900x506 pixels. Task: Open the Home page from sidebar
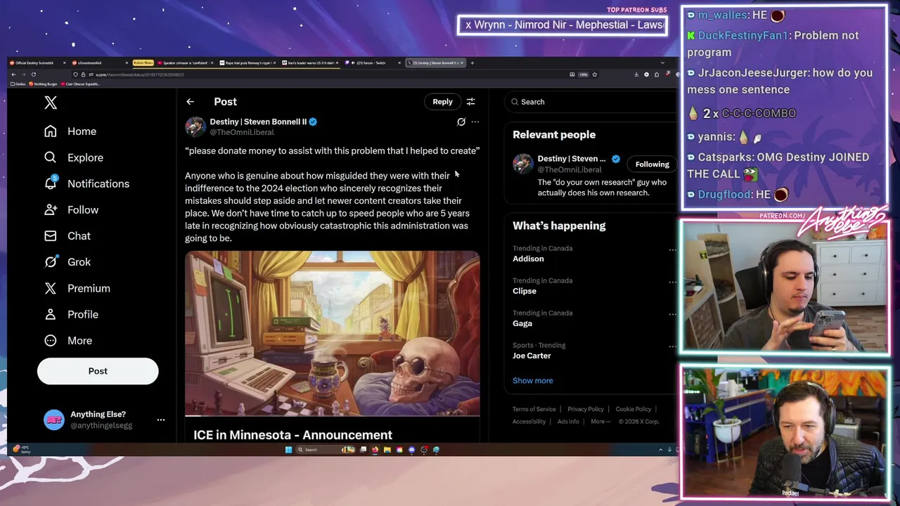pos(70,131)
